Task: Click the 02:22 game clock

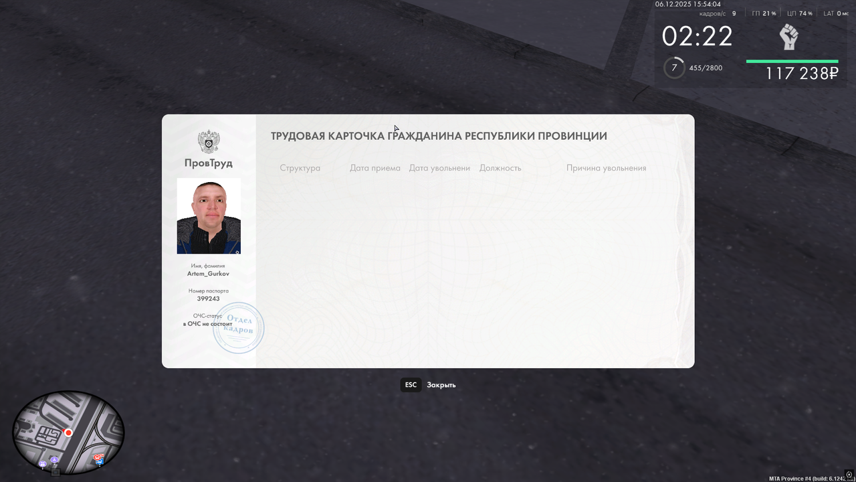Action: pyautogui.click(x=698, y=36)
